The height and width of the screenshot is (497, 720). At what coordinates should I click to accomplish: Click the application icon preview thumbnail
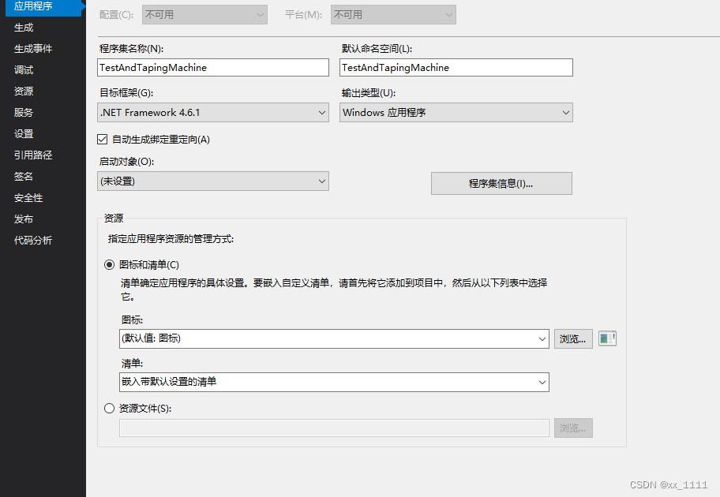point(608,338)
